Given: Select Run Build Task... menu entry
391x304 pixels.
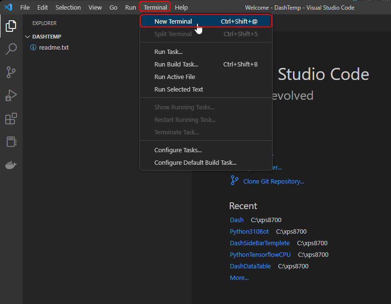Looking at the screenshot, I should (206, 64).
